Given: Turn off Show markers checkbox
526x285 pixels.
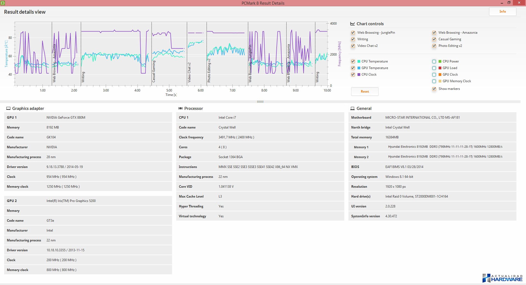Looking at the screenshot, I should (x=434, y=89).
